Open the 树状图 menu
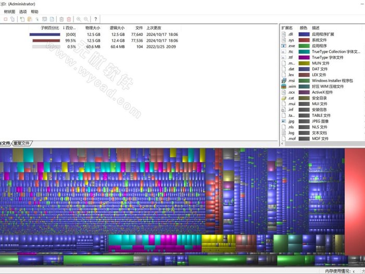365x274 pixels. tap(9, 11)
